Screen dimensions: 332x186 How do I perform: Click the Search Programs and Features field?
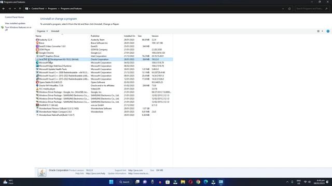(312, 9)
